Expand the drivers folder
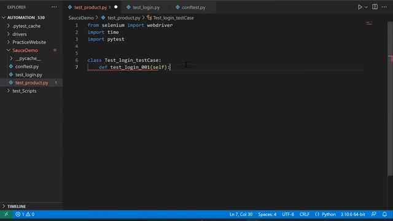393x221 pixels. [x=20, y=34]
